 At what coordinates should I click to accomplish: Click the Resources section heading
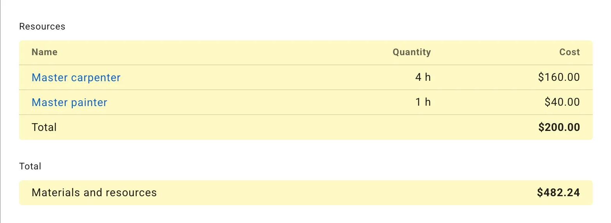(42, 26)
